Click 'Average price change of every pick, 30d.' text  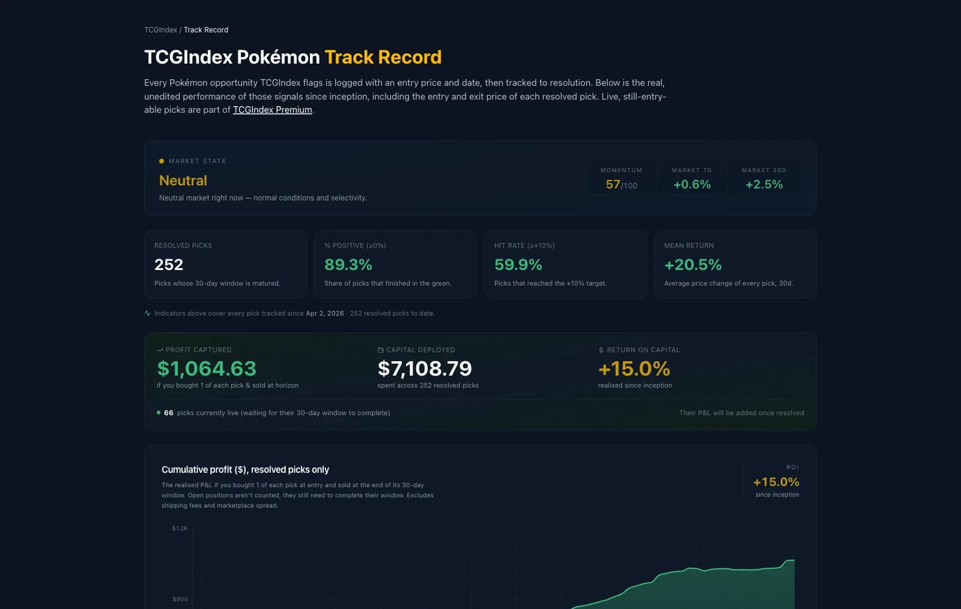[x=729, y=283]
